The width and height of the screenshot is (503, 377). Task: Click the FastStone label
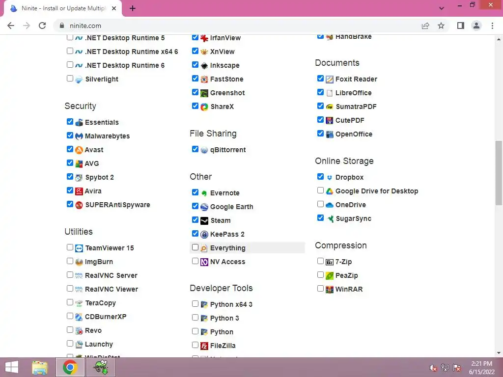[227, 79]
